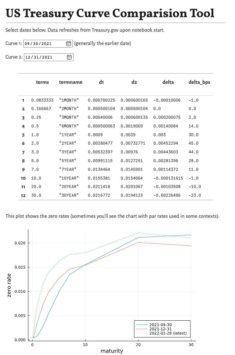Click the 'termname' column header

pos(71,82)
